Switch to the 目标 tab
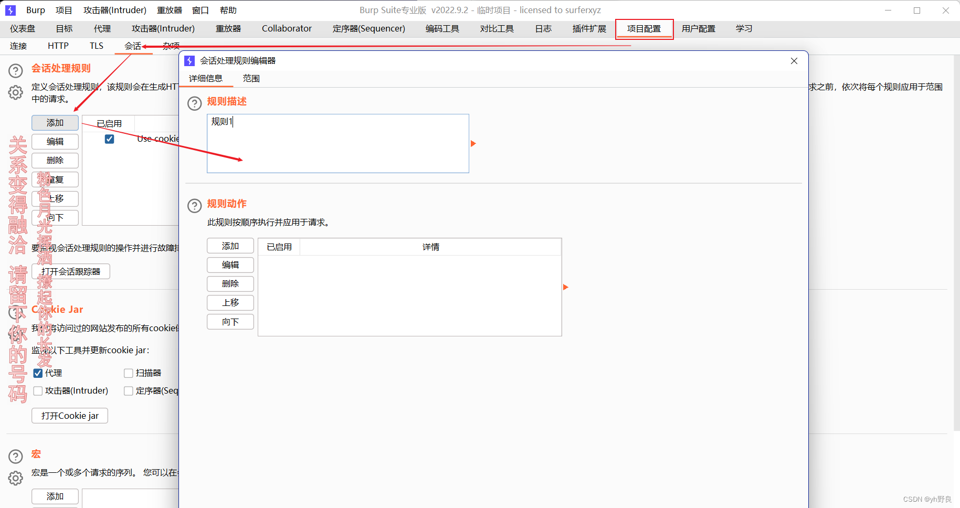 point(65,29)
